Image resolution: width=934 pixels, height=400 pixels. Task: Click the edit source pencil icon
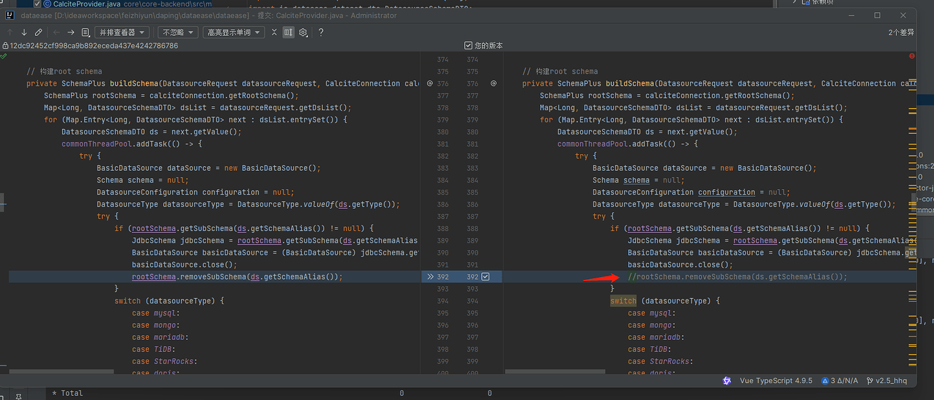[39, 32]
